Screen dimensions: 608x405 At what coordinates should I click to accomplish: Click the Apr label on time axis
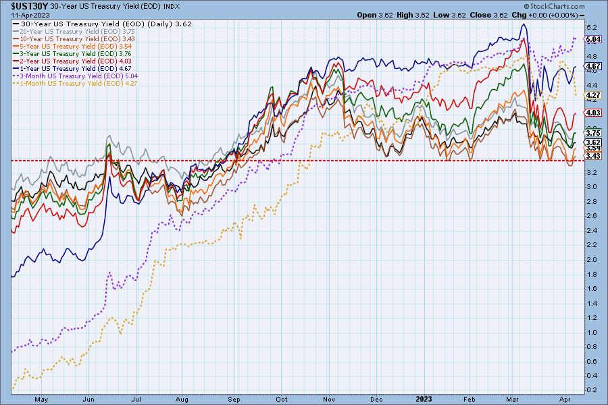(565, 399)
